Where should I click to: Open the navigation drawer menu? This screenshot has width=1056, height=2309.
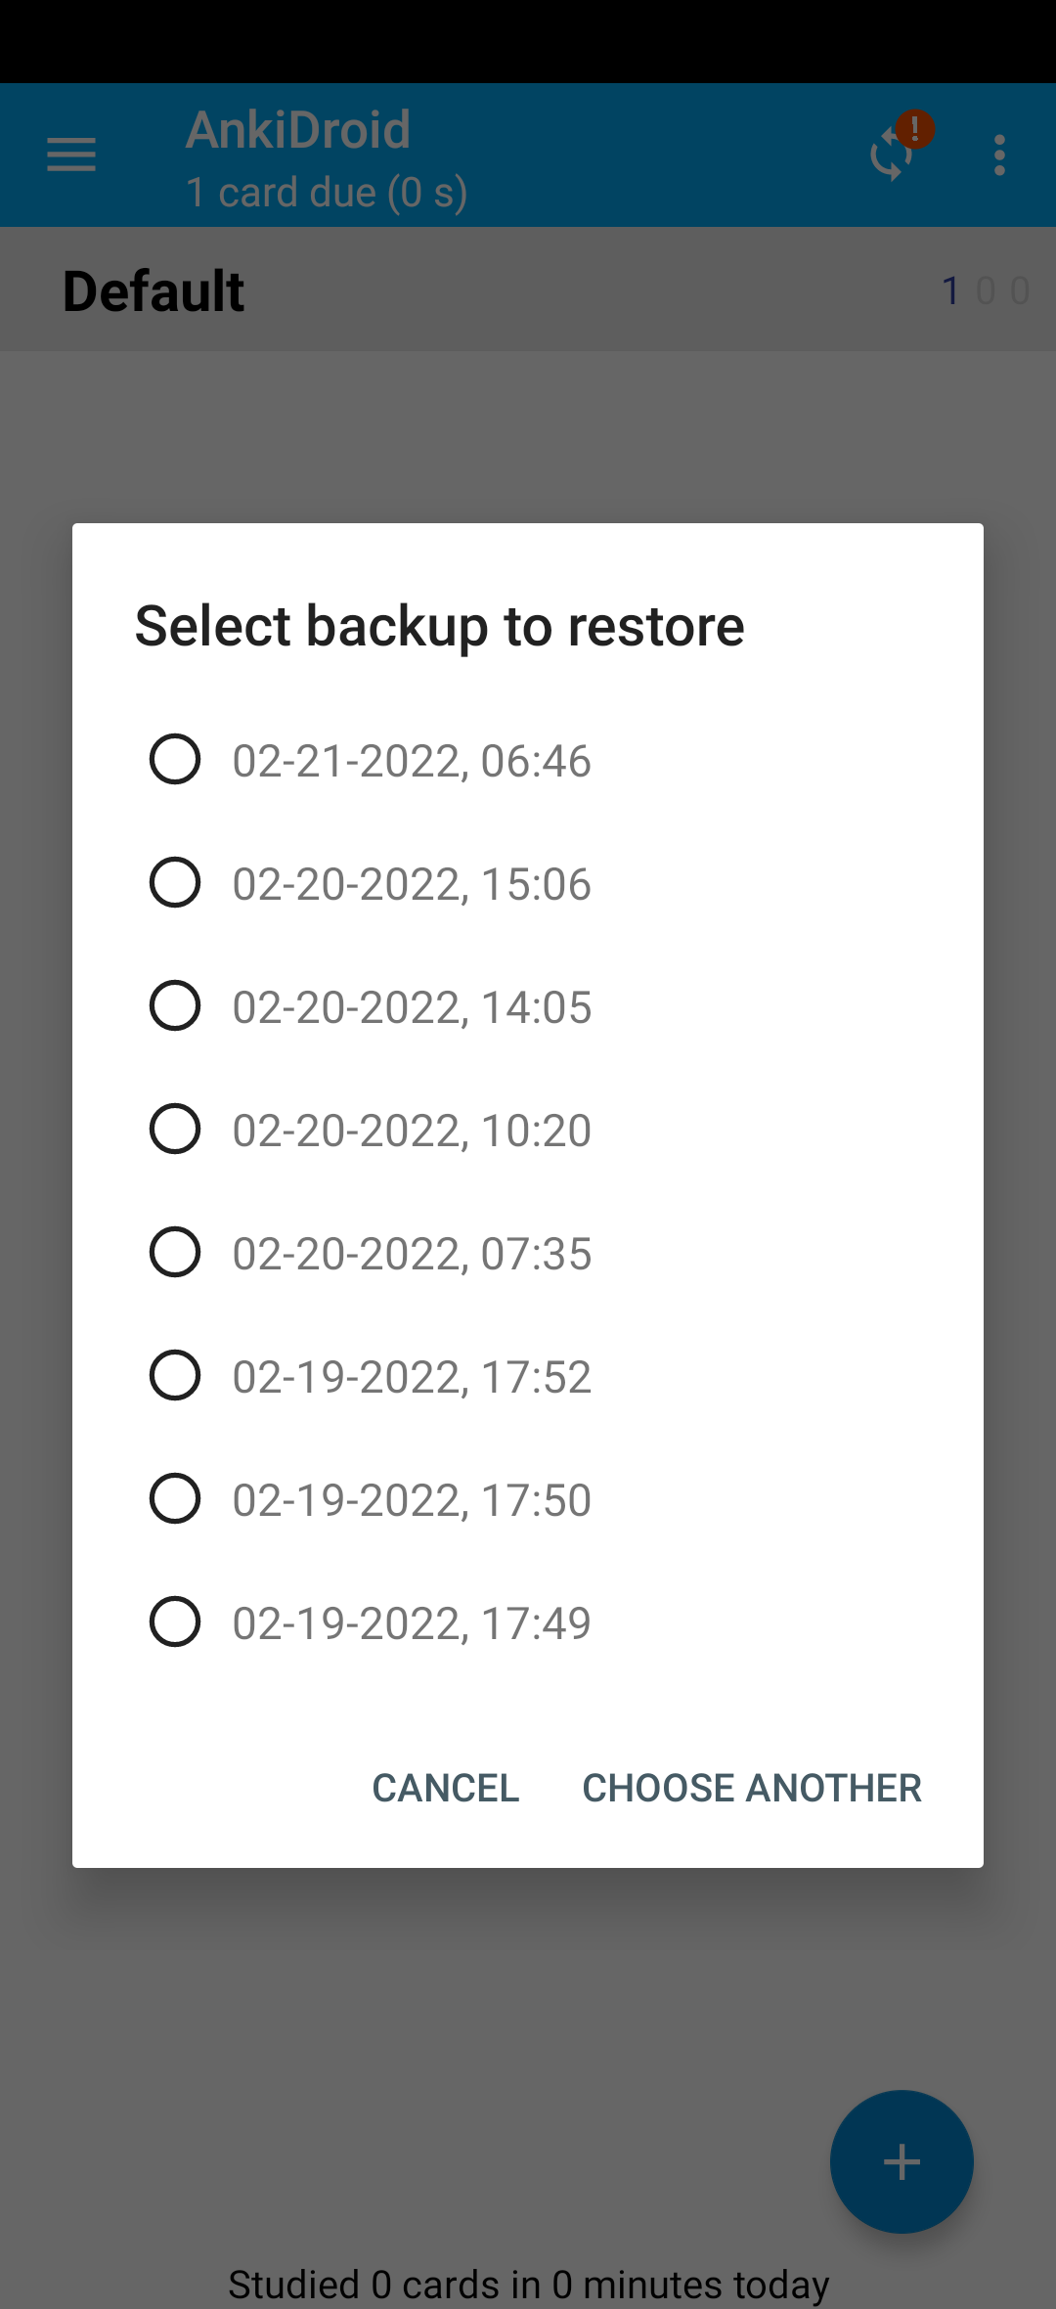pyautogui.click(x=70, y=155)
